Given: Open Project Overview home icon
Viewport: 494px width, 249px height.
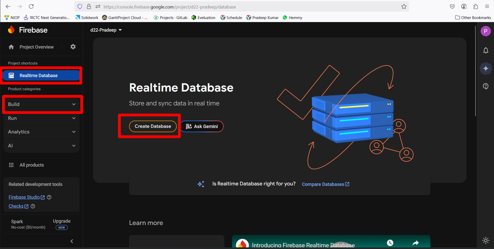Looking at the screenshot, I should coord(11,47).
